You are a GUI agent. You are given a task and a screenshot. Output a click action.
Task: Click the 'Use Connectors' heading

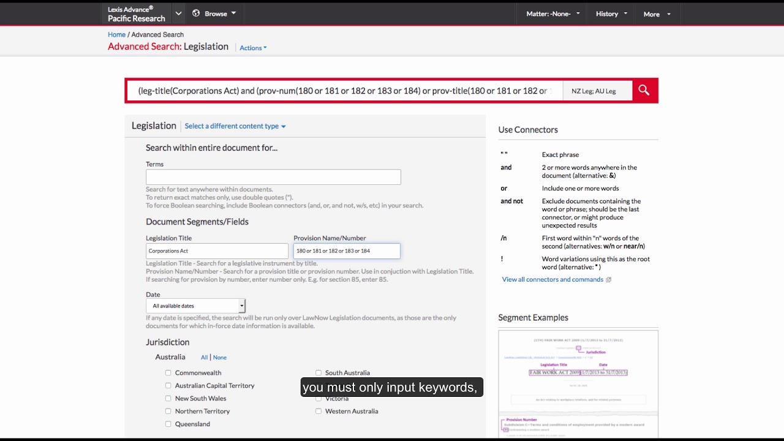click(x=528, y=130)
